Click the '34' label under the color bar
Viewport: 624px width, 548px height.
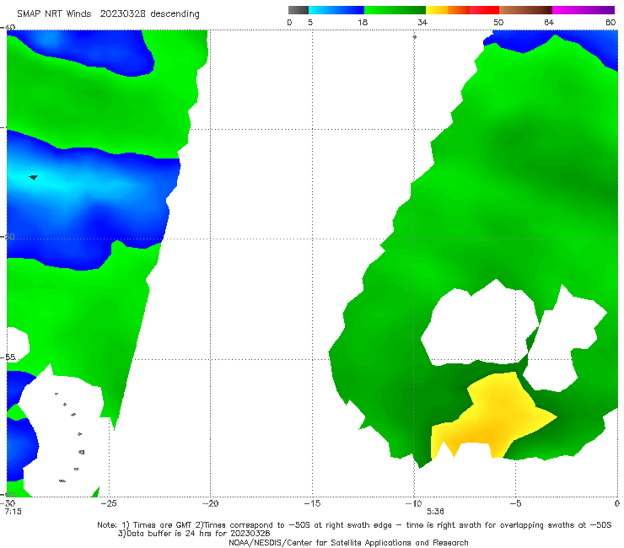coord(422,22)
